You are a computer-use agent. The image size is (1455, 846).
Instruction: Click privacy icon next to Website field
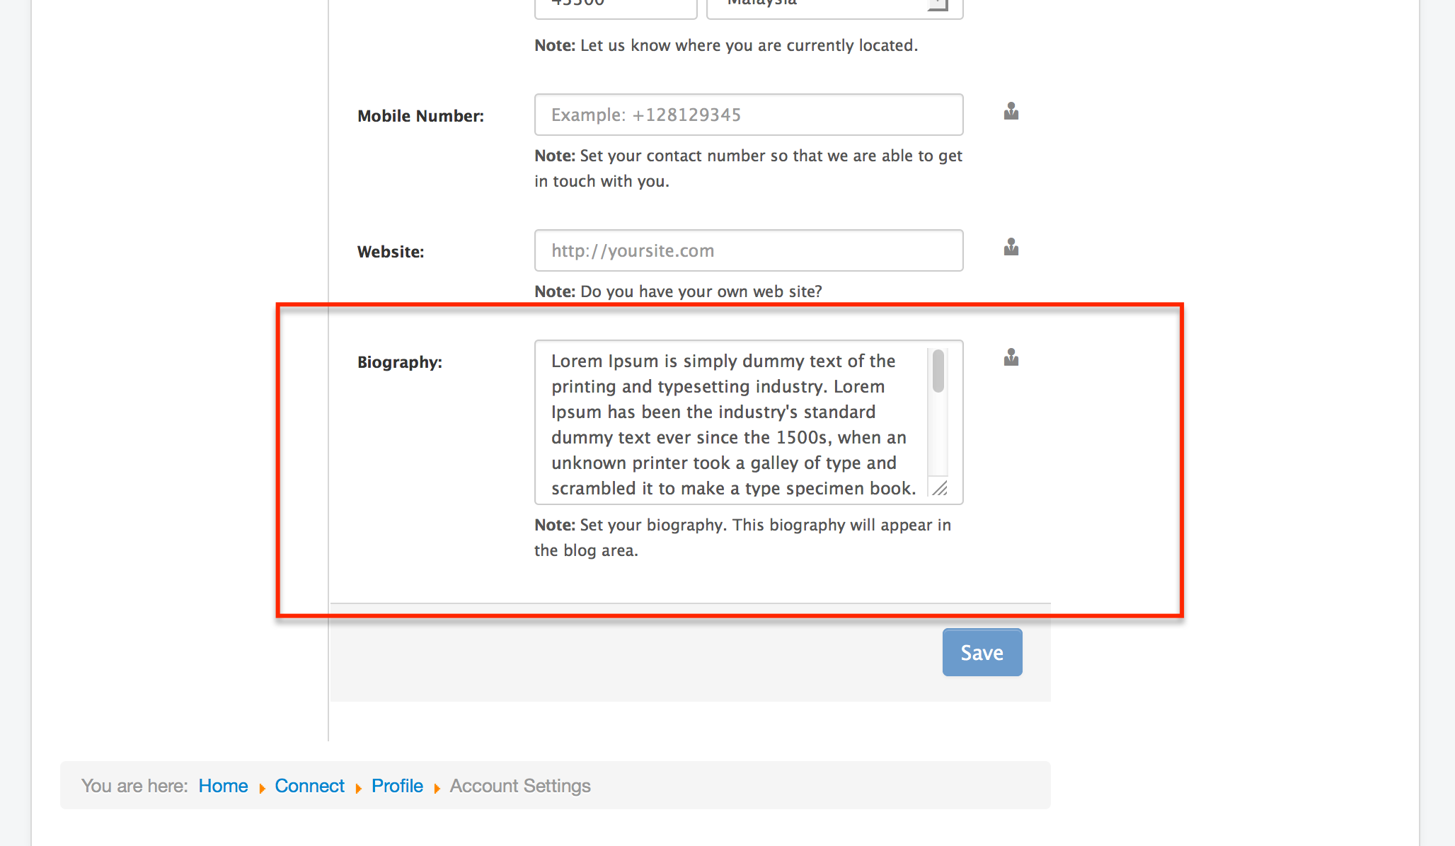tap(1011, 248)
